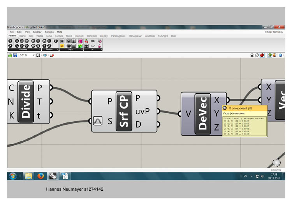Open dropdown arrow beside blue mesh quality sphere

pyautogui.click(x=283, y=55)
